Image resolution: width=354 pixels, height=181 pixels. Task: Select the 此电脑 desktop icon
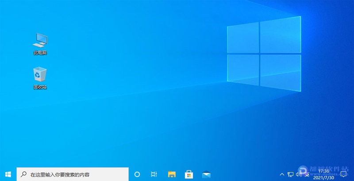pyautogui.click(x=40, y=44)
